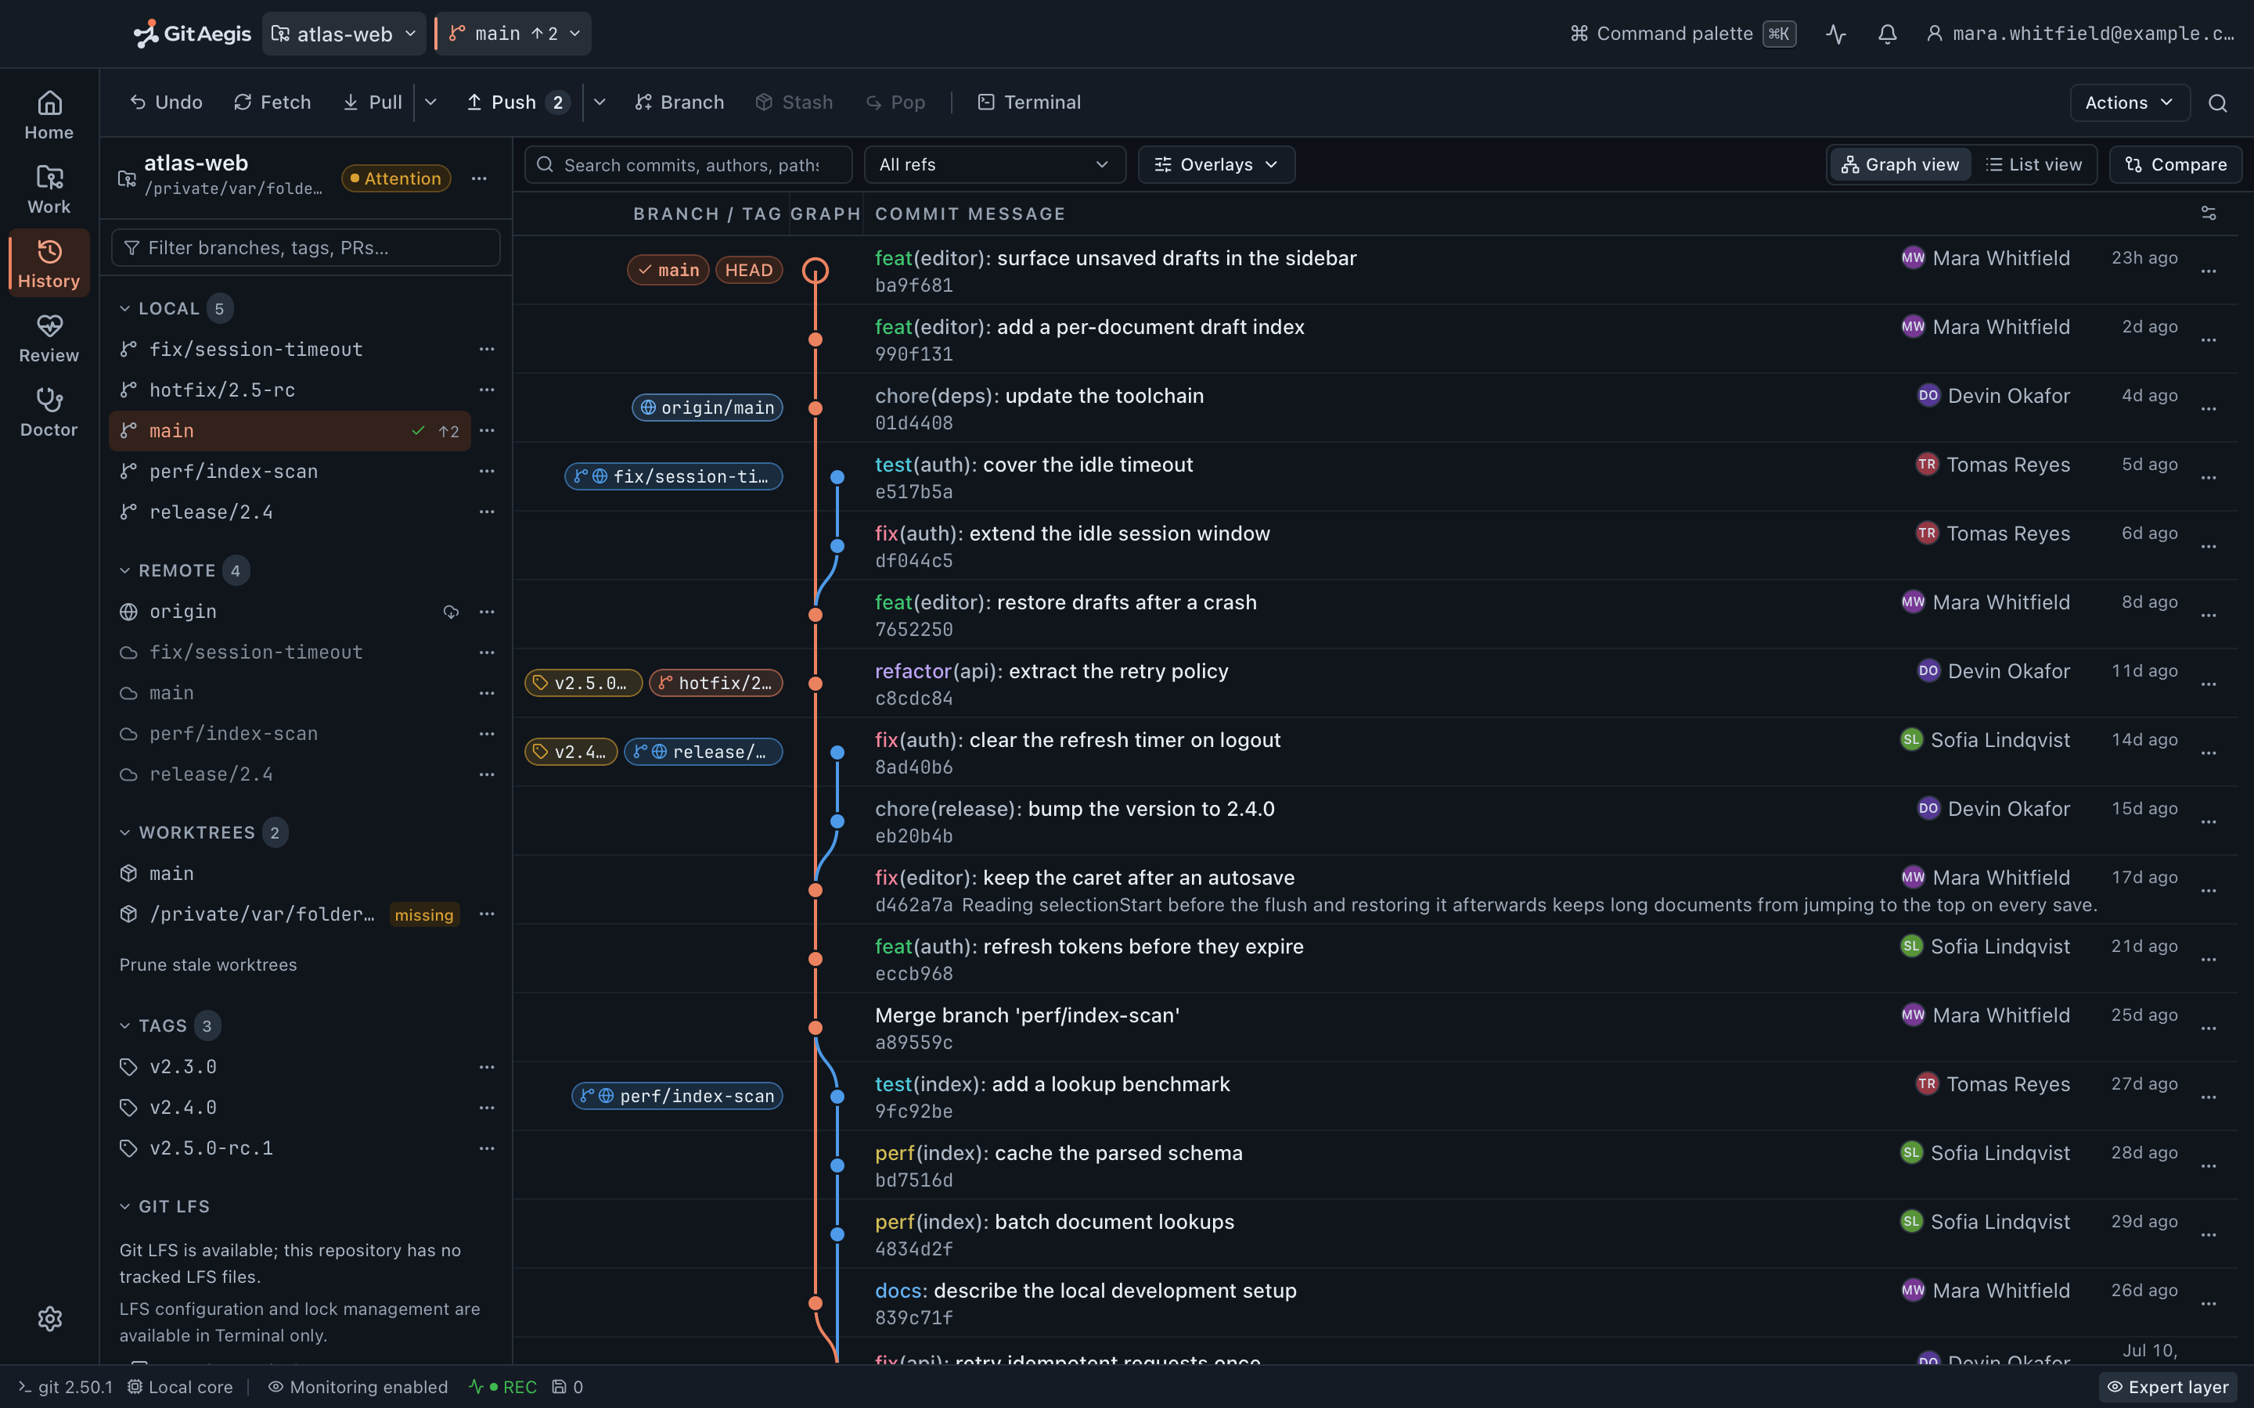Screen dimensions: 2254x1408
Task: Select the release/2.4 local branch
Action: tap(290, 512)
